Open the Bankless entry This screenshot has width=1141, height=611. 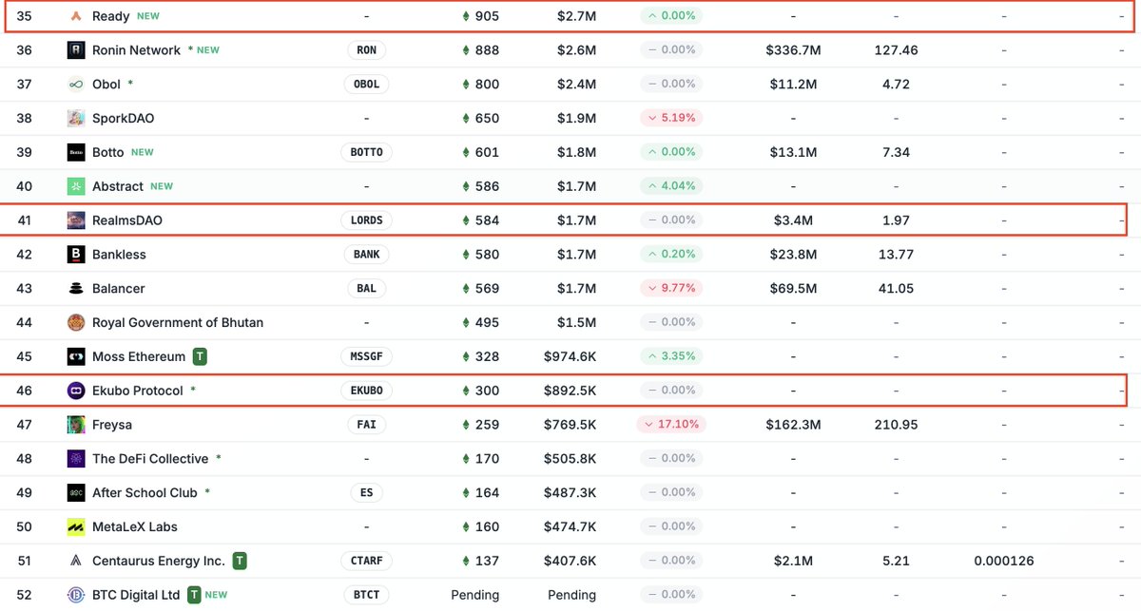pos(119,255)
